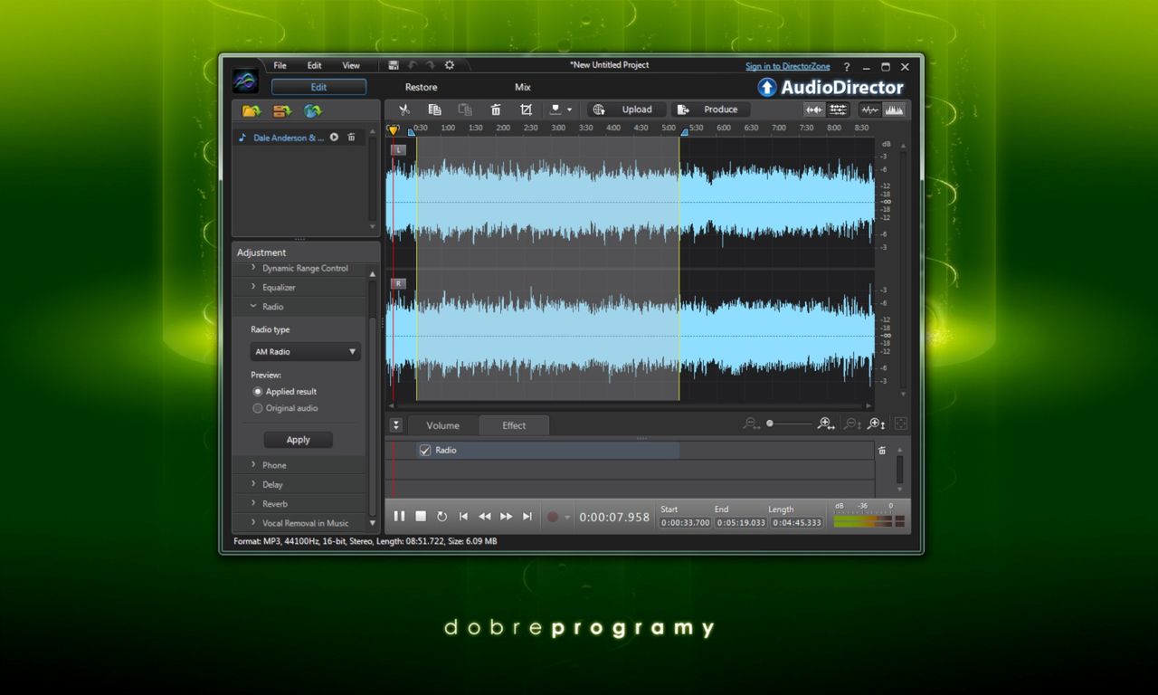Open the View menu
Viewport: 1158px width, 695px height.
point(351,65)
